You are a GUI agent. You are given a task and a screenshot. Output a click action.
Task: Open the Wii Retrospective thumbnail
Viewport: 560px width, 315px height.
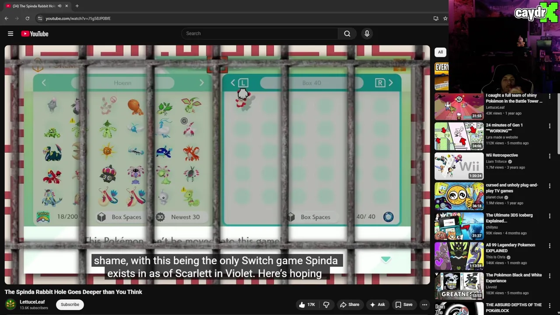[459, 166]
